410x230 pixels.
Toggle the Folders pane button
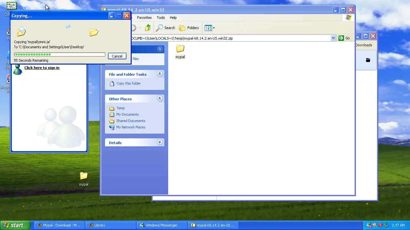189,28
